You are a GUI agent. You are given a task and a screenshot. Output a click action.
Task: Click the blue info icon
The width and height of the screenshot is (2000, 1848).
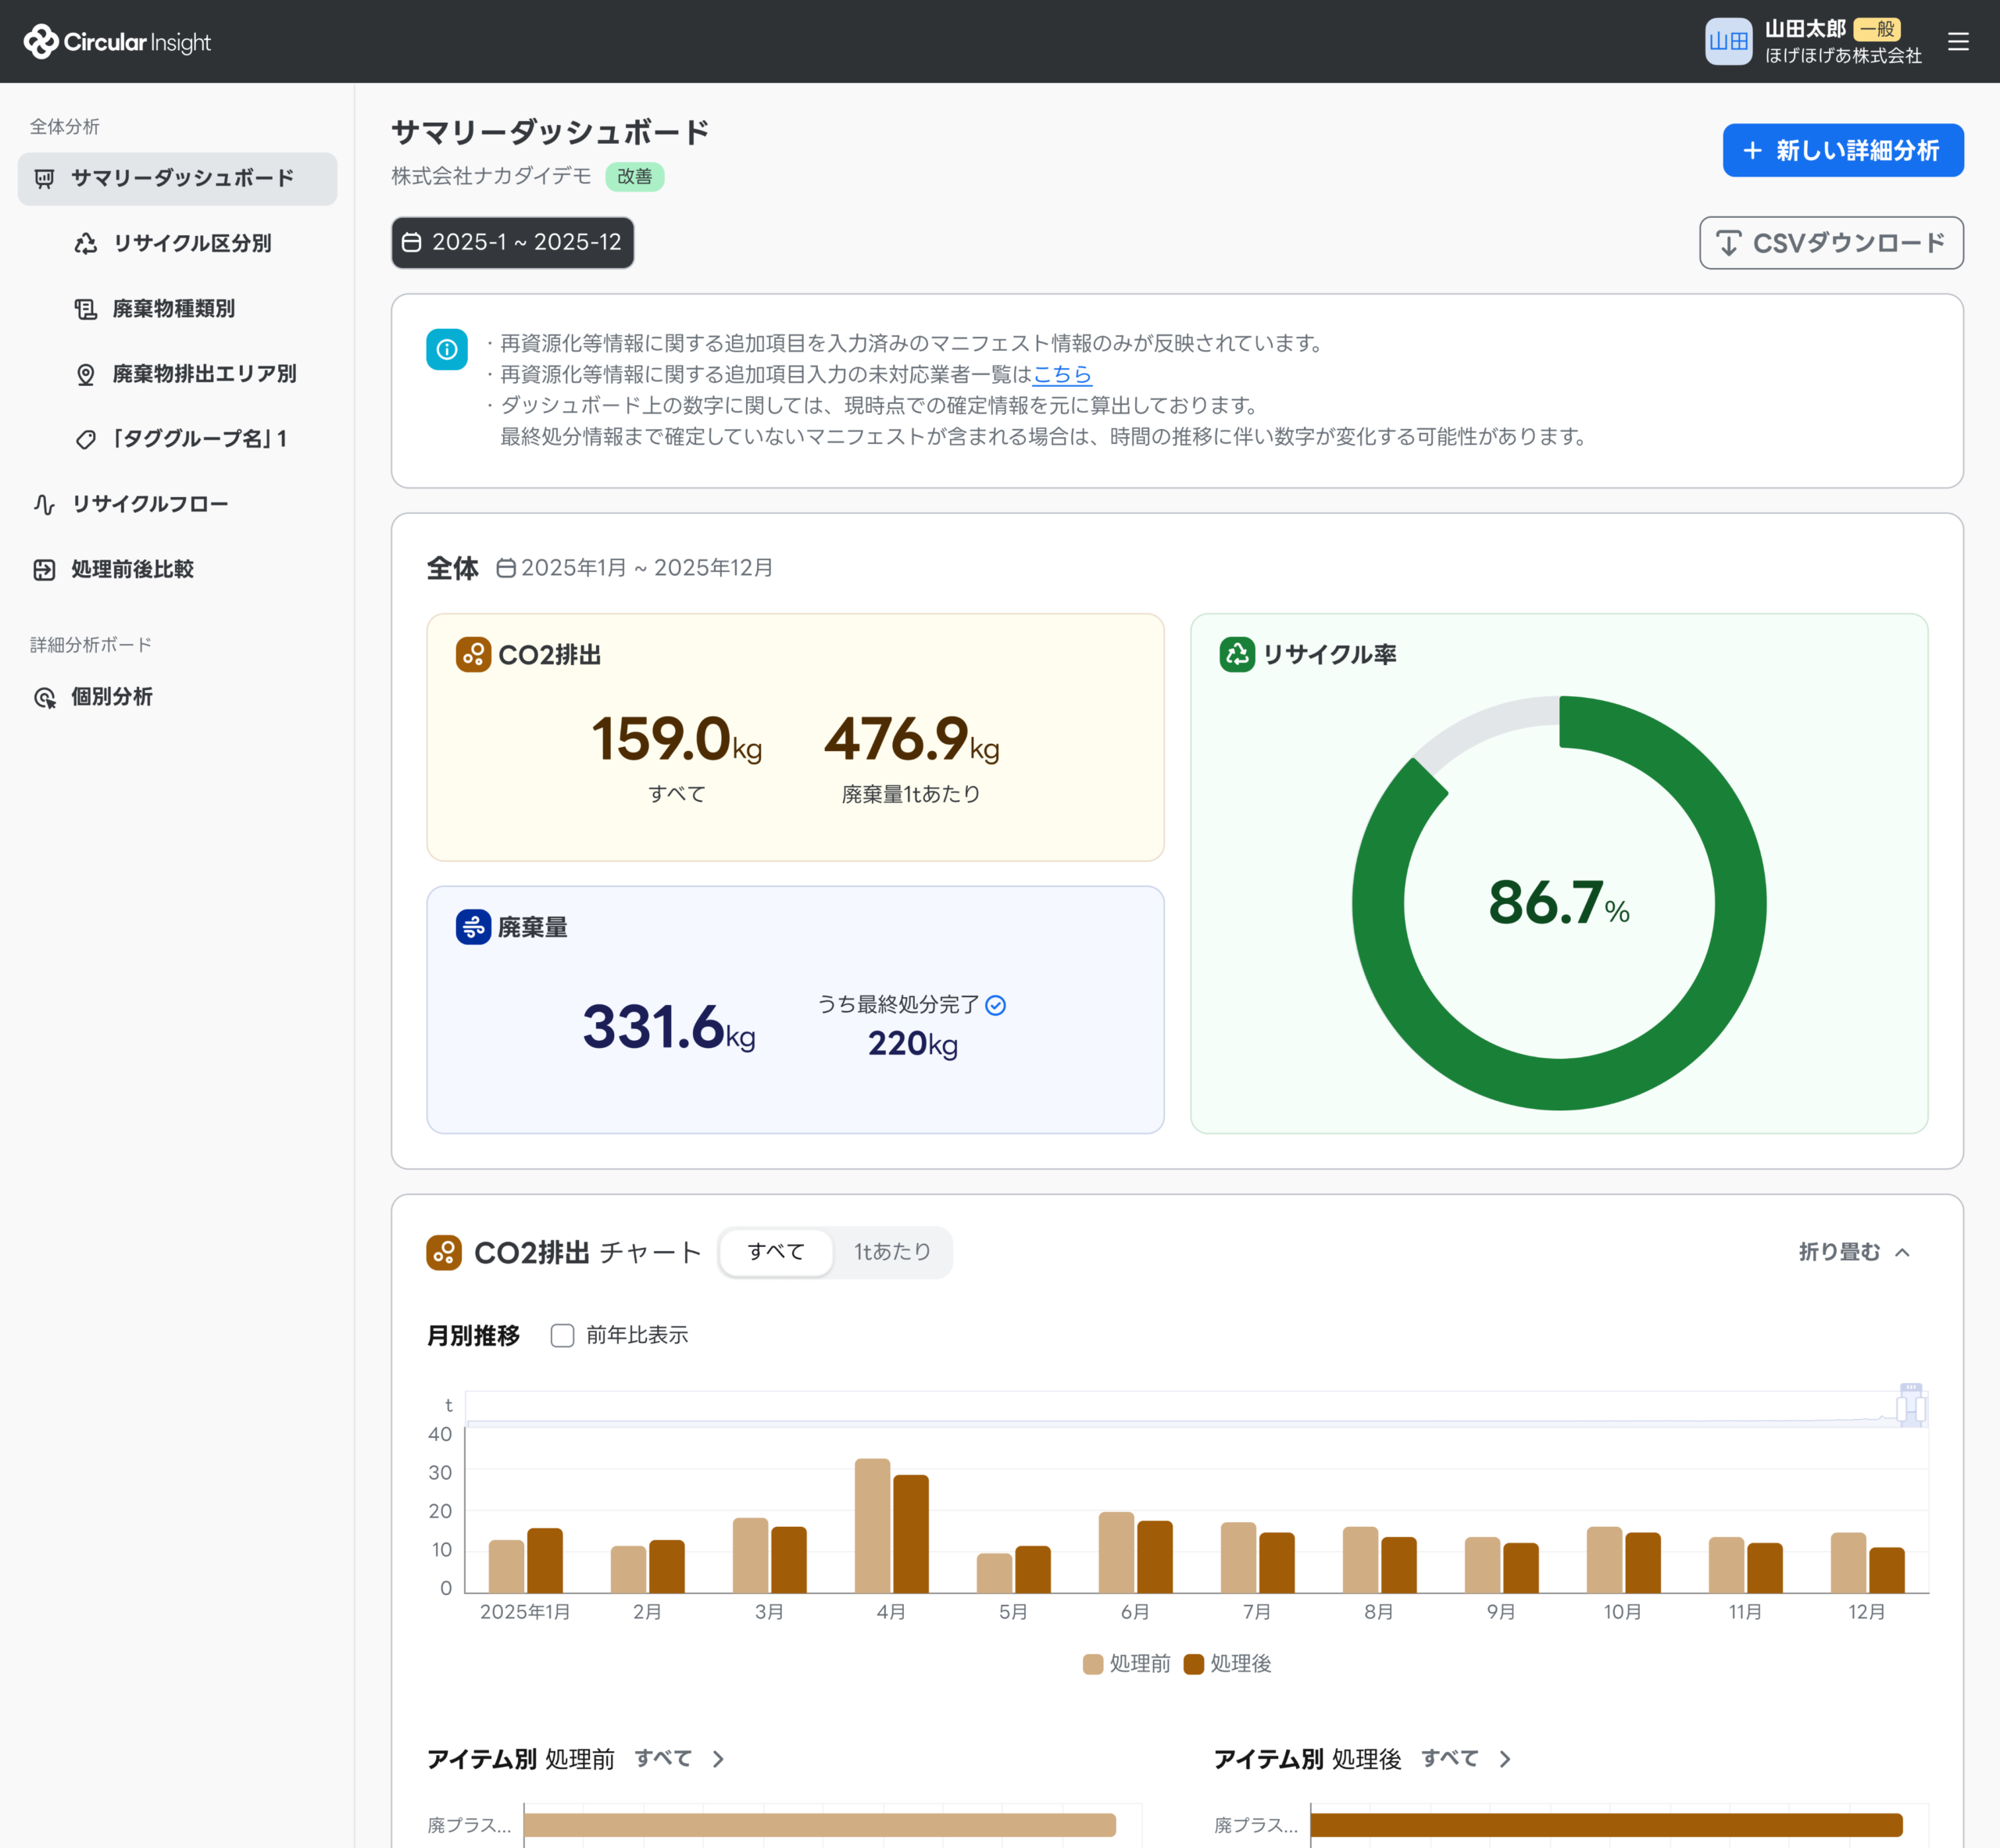(x=447, y=349)
